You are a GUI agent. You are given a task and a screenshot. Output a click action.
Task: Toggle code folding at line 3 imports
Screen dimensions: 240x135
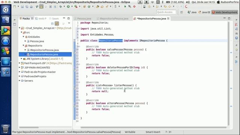79,28
